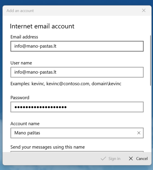
Task: Click the partially visible sender name field
Action: click(77, 152)
